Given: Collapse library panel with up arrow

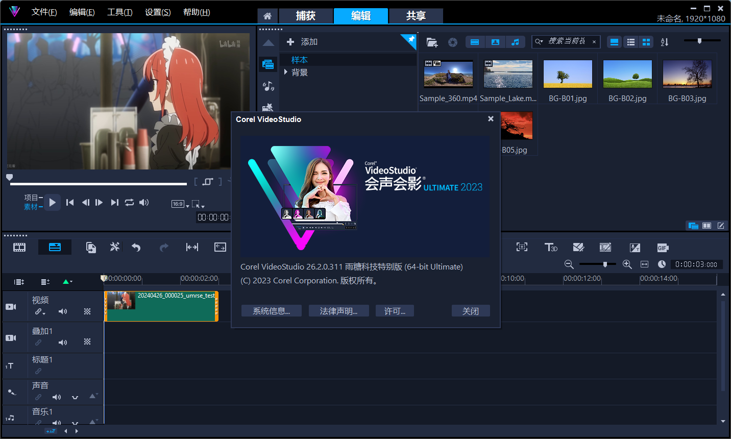Looking at the screenshot, I should coord(268,43).
